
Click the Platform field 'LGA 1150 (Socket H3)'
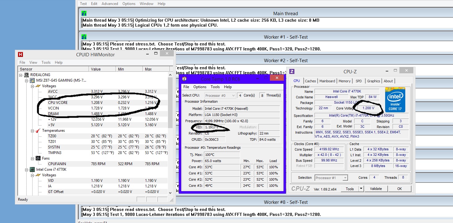242,115
